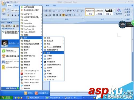The image size is (134, 100).
Task: Click the Paste icon in Word ribbon
Action: [4, 10]
